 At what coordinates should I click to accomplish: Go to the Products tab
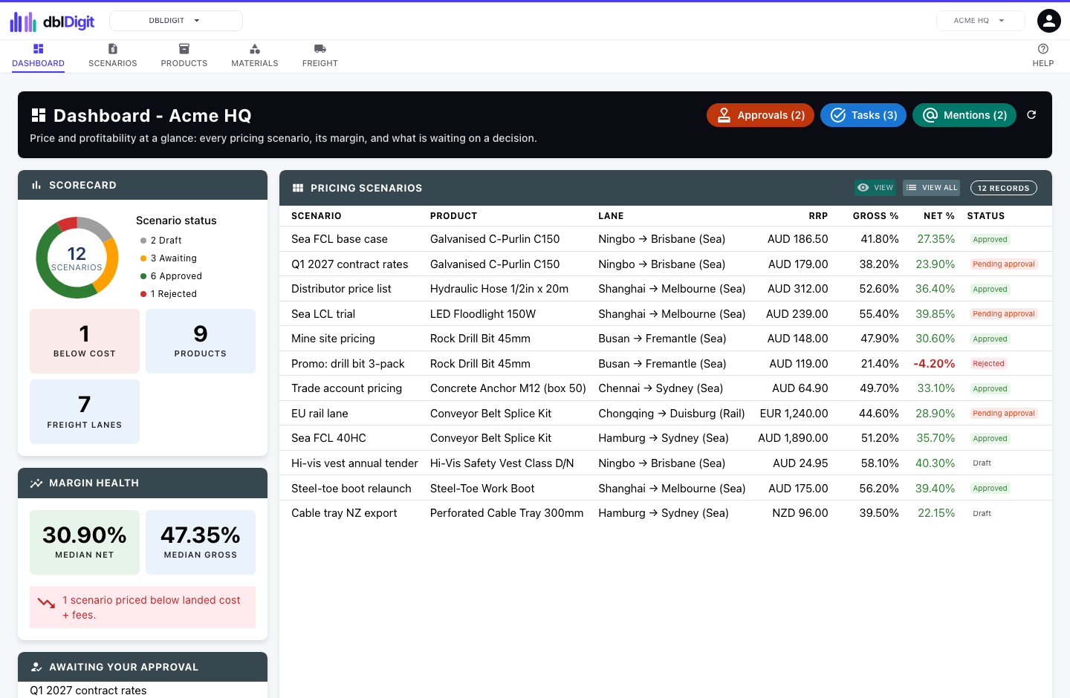click(184, 56)
